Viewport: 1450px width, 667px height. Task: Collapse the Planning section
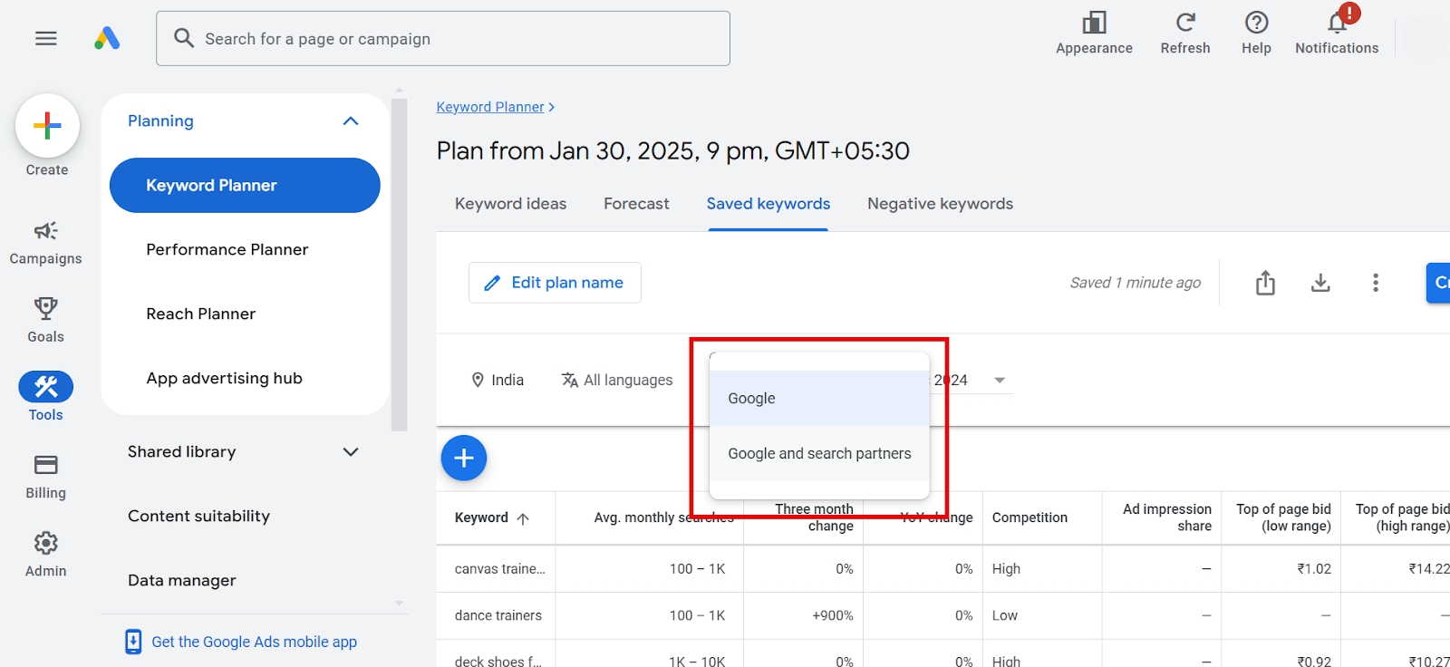click(x=351, y=121)
